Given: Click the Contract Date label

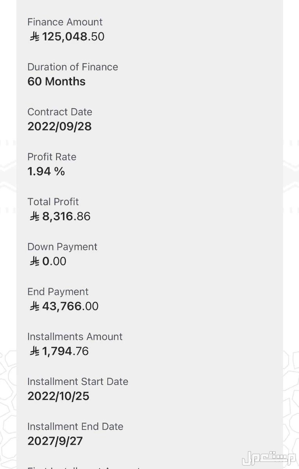Looking at the screenshot, I should tap(60, 112).
